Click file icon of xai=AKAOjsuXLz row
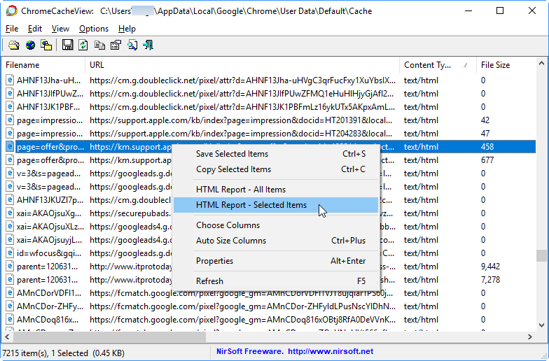 tap(10, 227)
